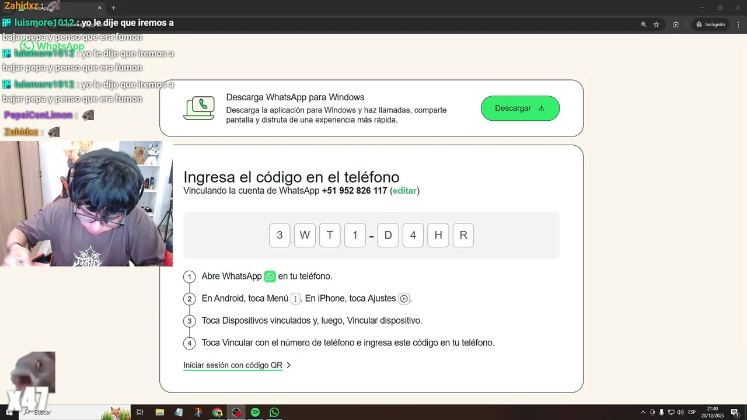The height and width of the screenshot is (420, 747).
Task: Bookmark this page with the star icon
Action: click(657, 24)
